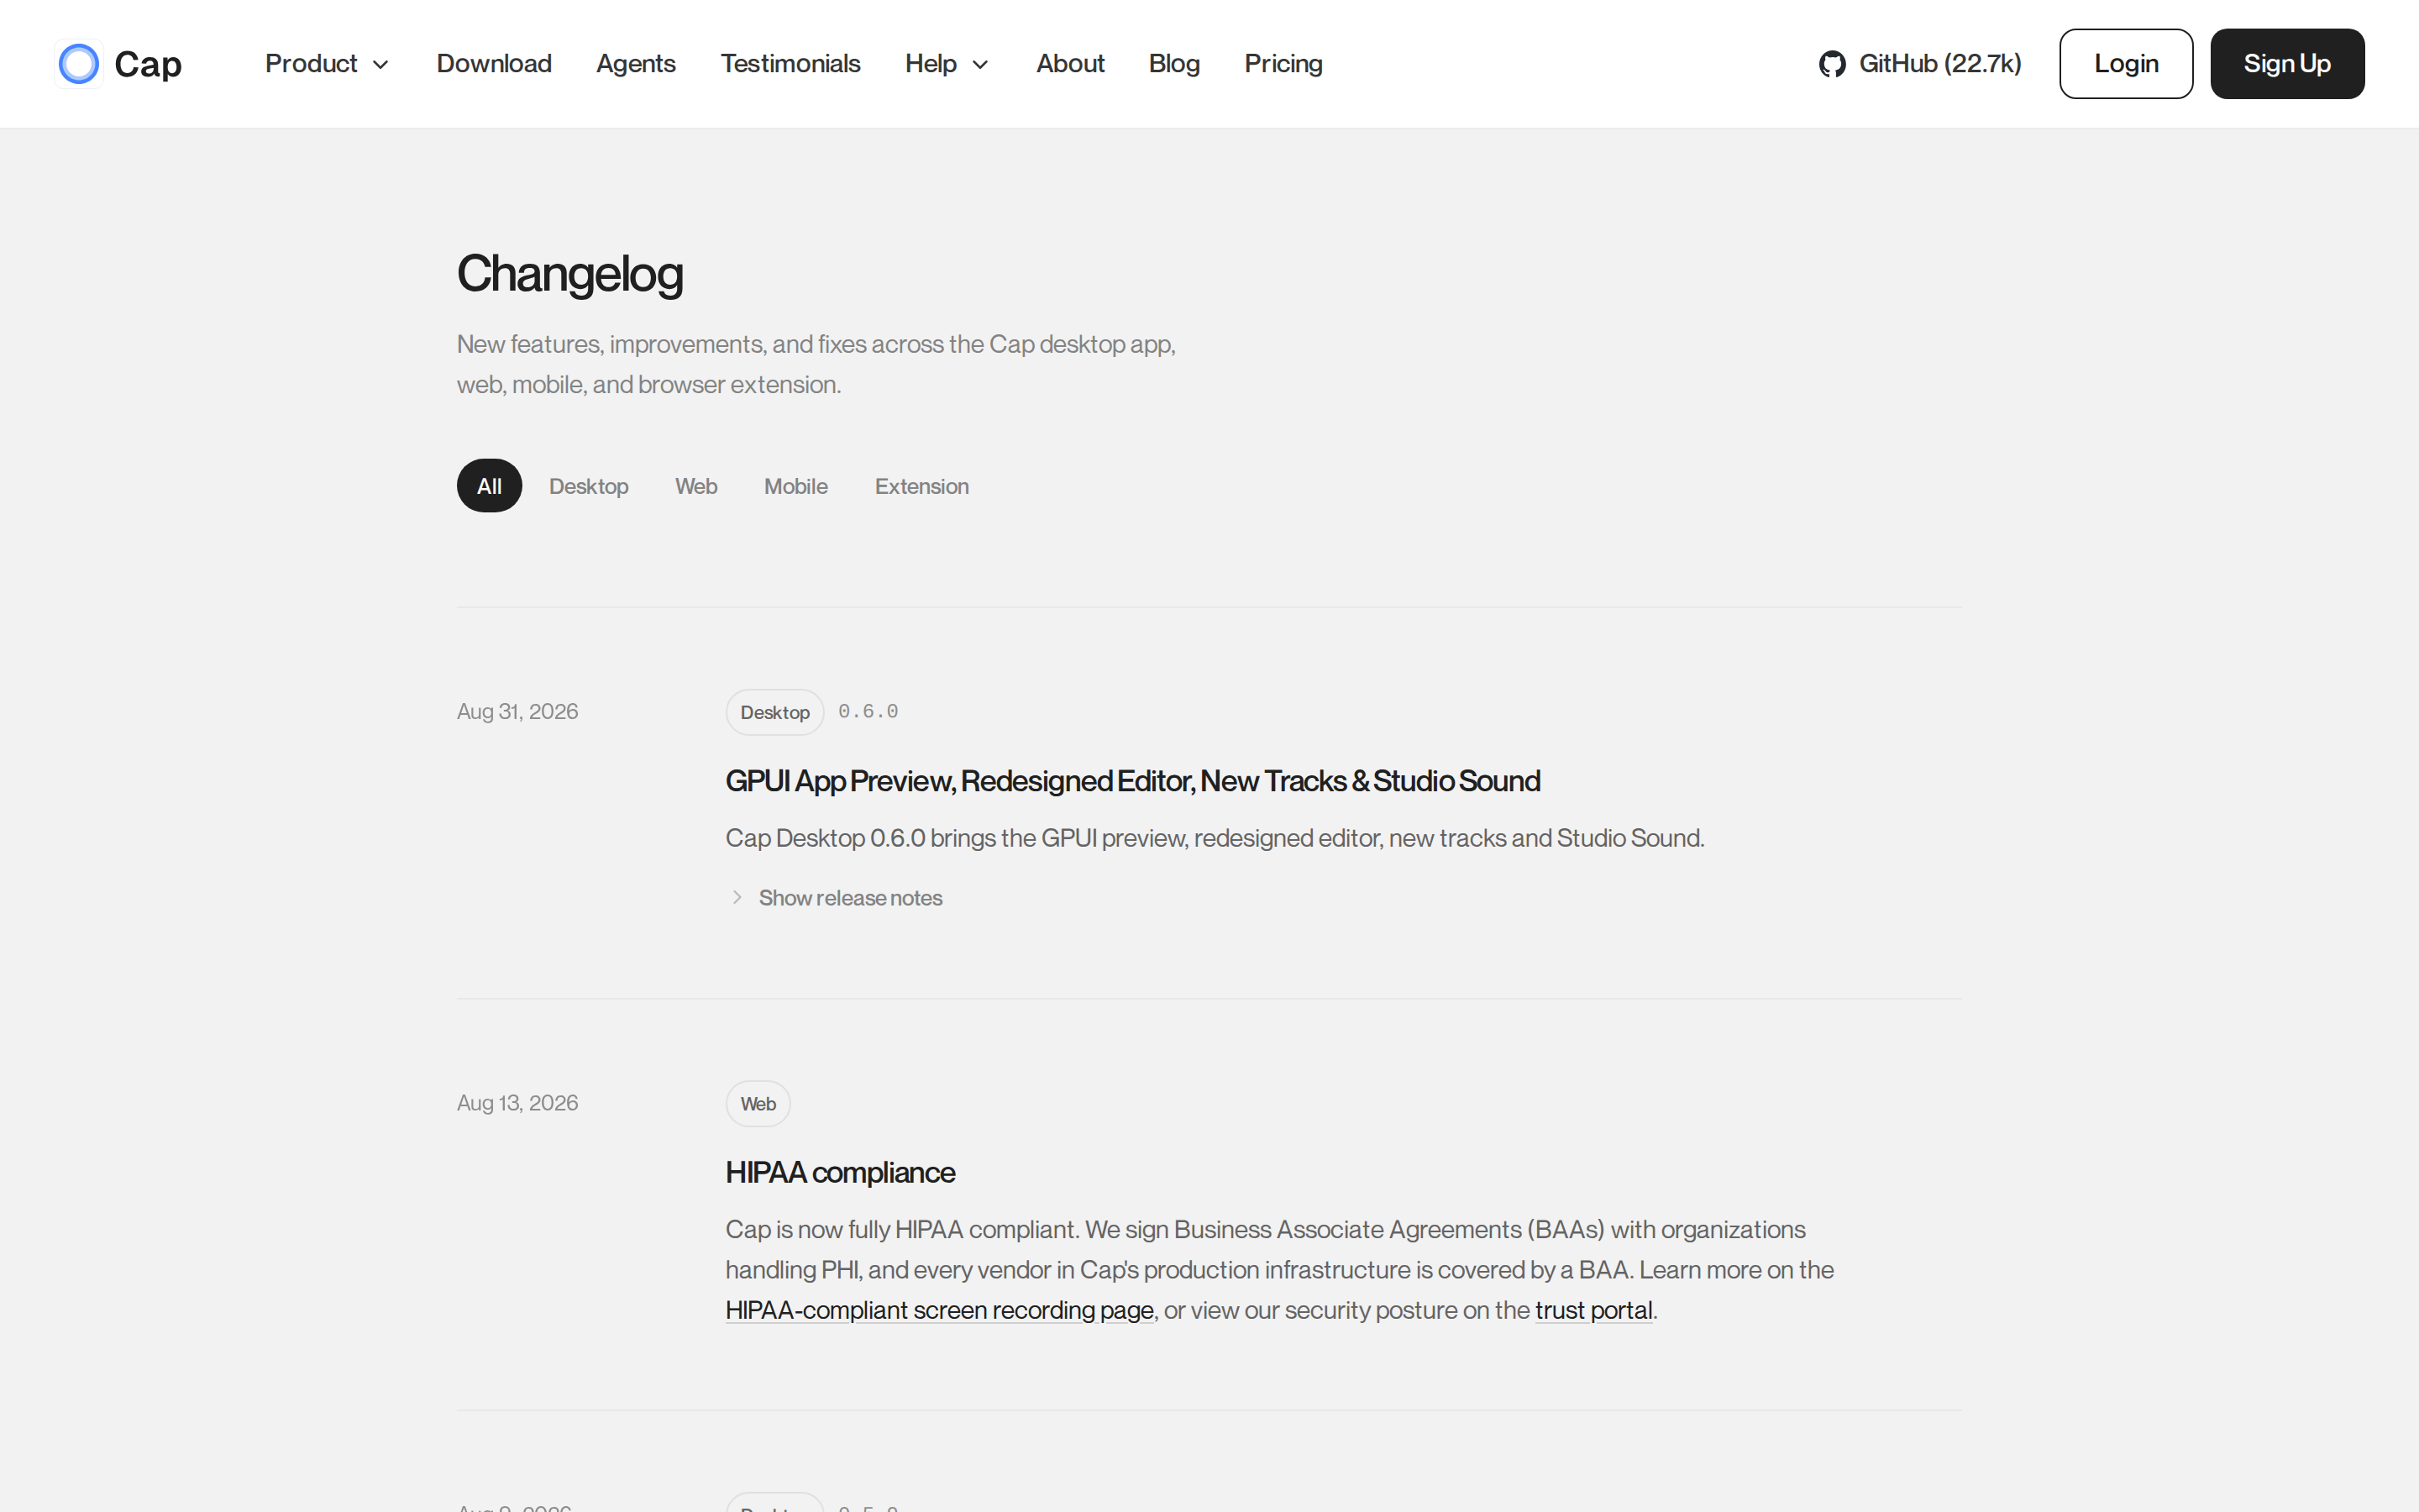The width and height of the screenshot is (2419, 1512).
Task: Open the About page
Action: (x=1071, y=64)
